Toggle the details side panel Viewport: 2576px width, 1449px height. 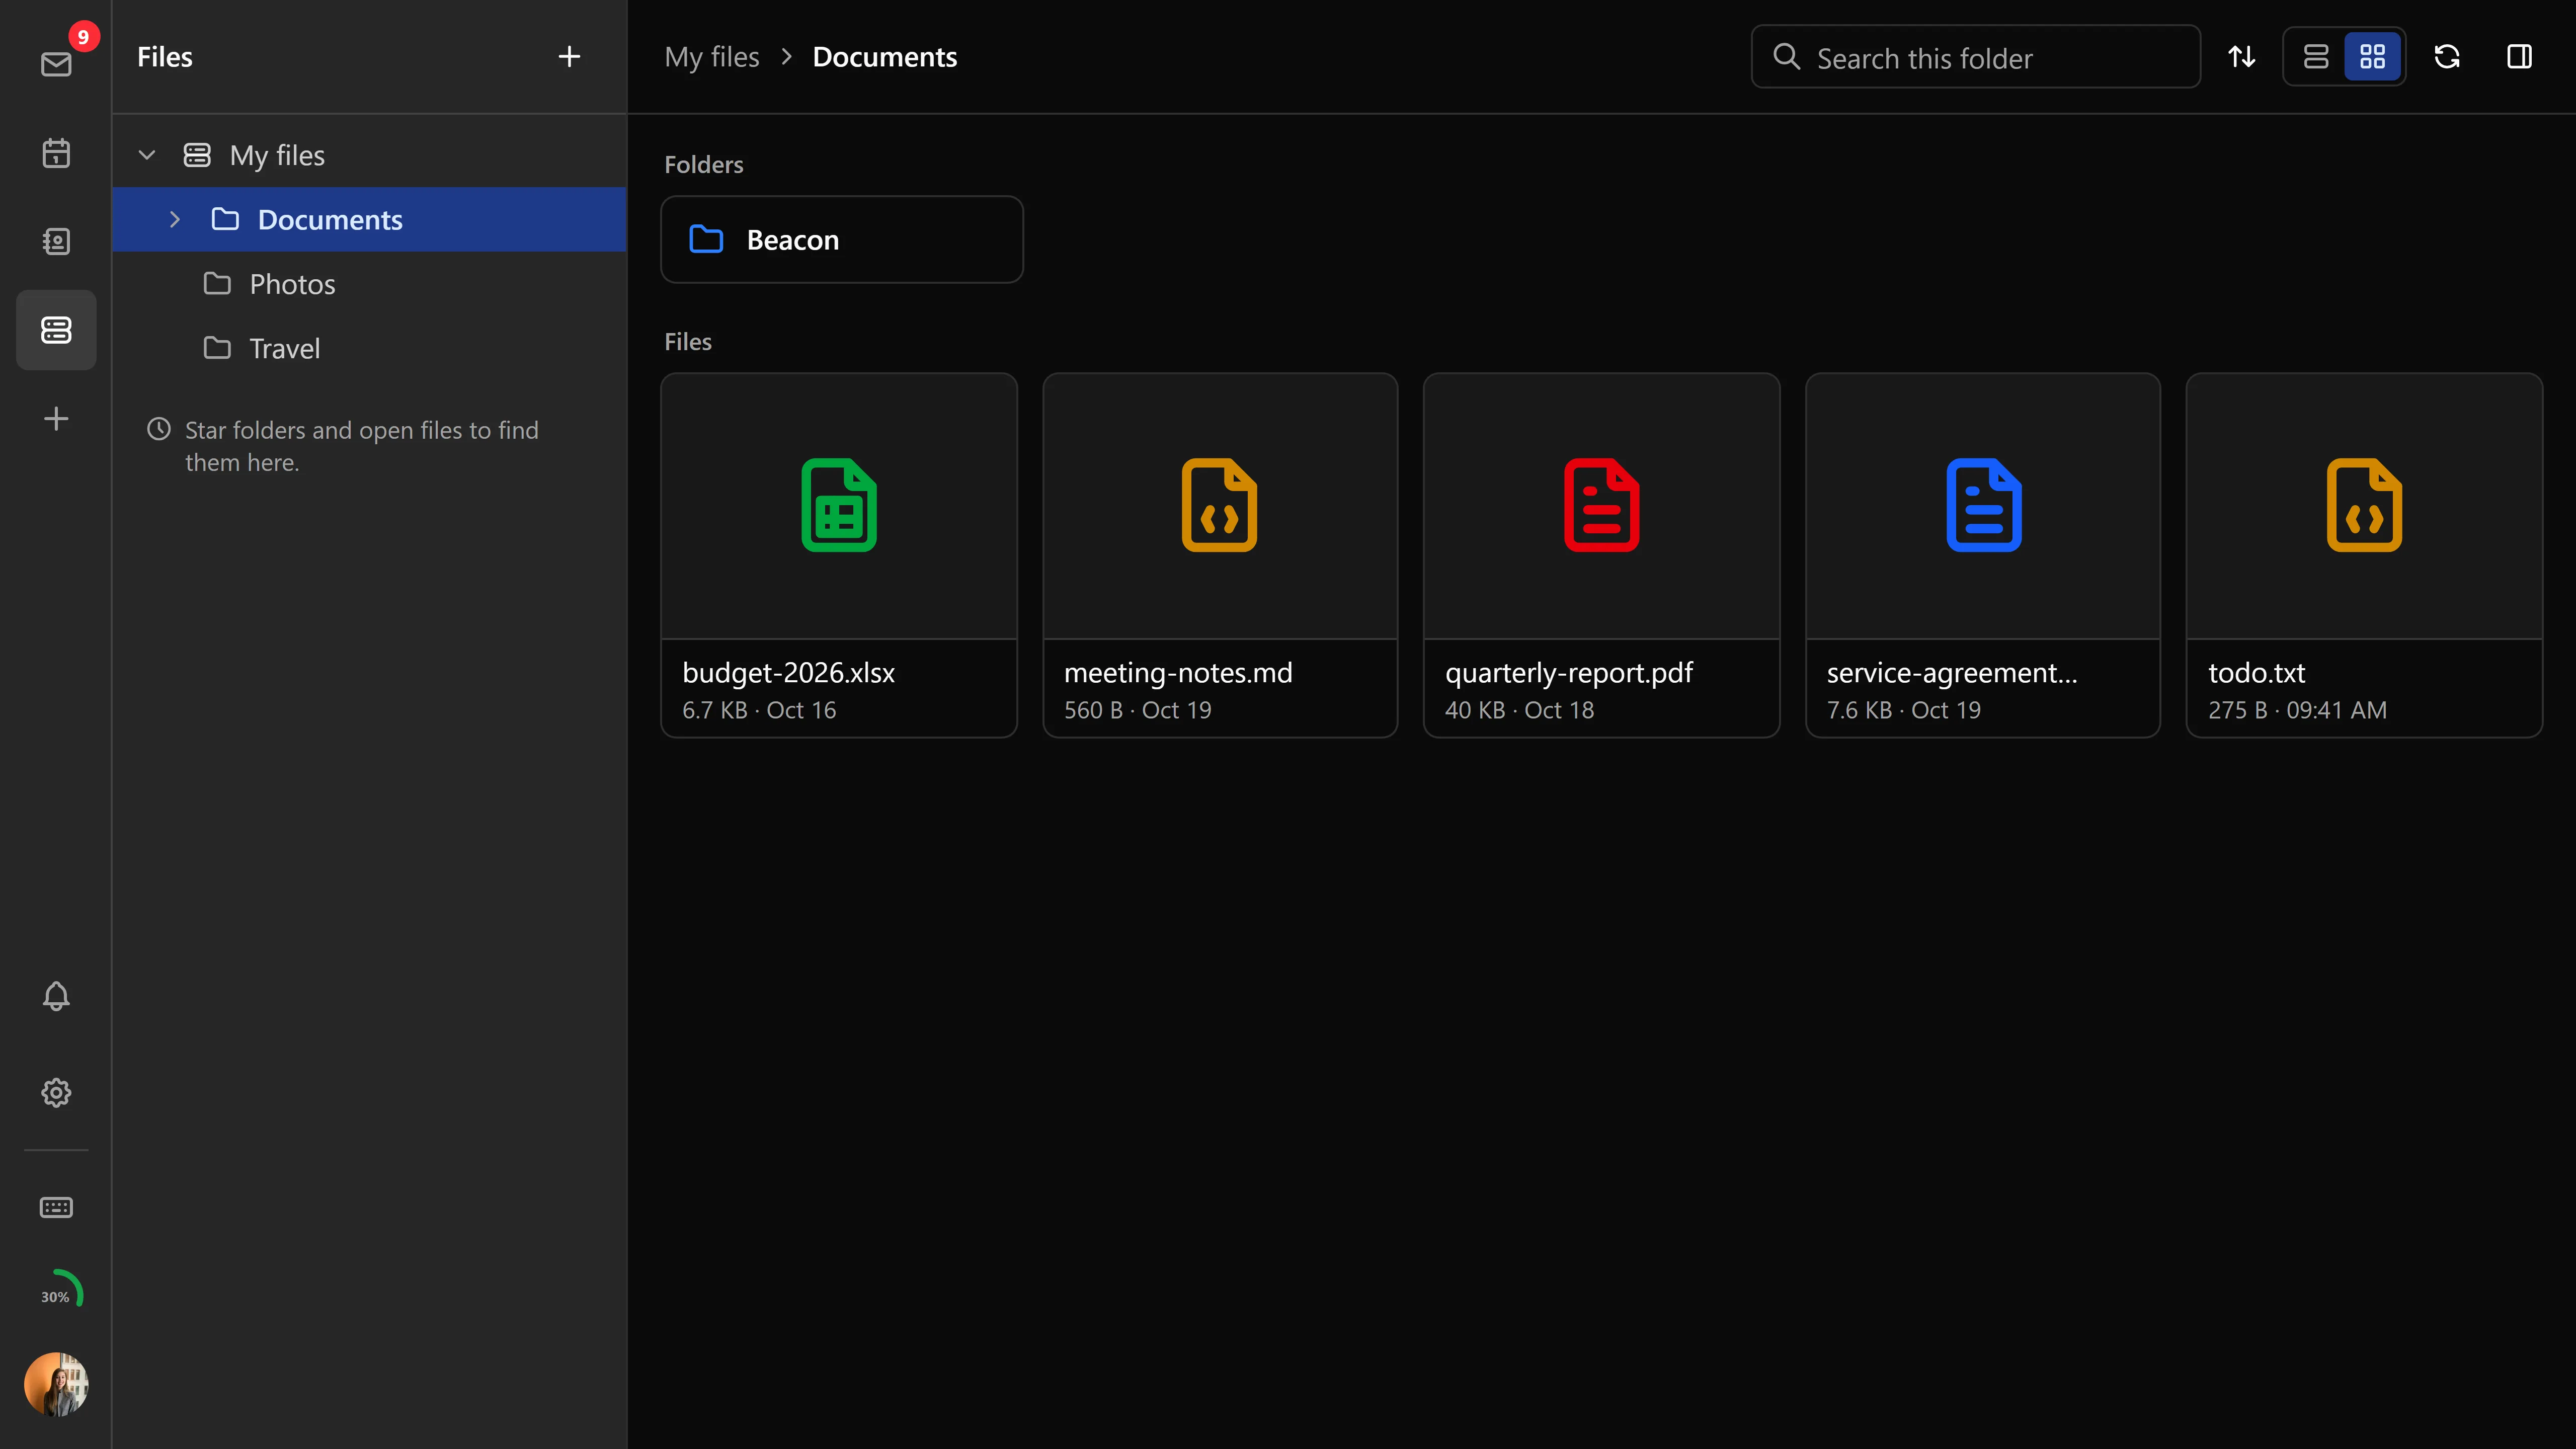(2520, 57)
